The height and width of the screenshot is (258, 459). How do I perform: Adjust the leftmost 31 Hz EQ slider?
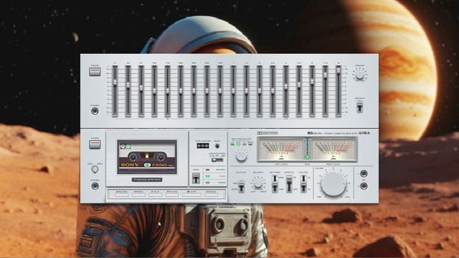tap(115, 91)
